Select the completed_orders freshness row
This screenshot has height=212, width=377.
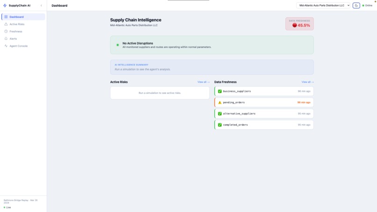264,125
